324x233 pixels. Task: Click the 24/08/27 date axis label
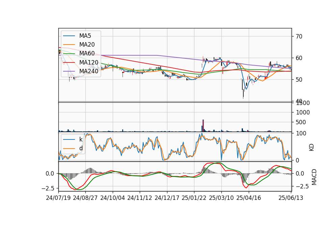point(85,198)
